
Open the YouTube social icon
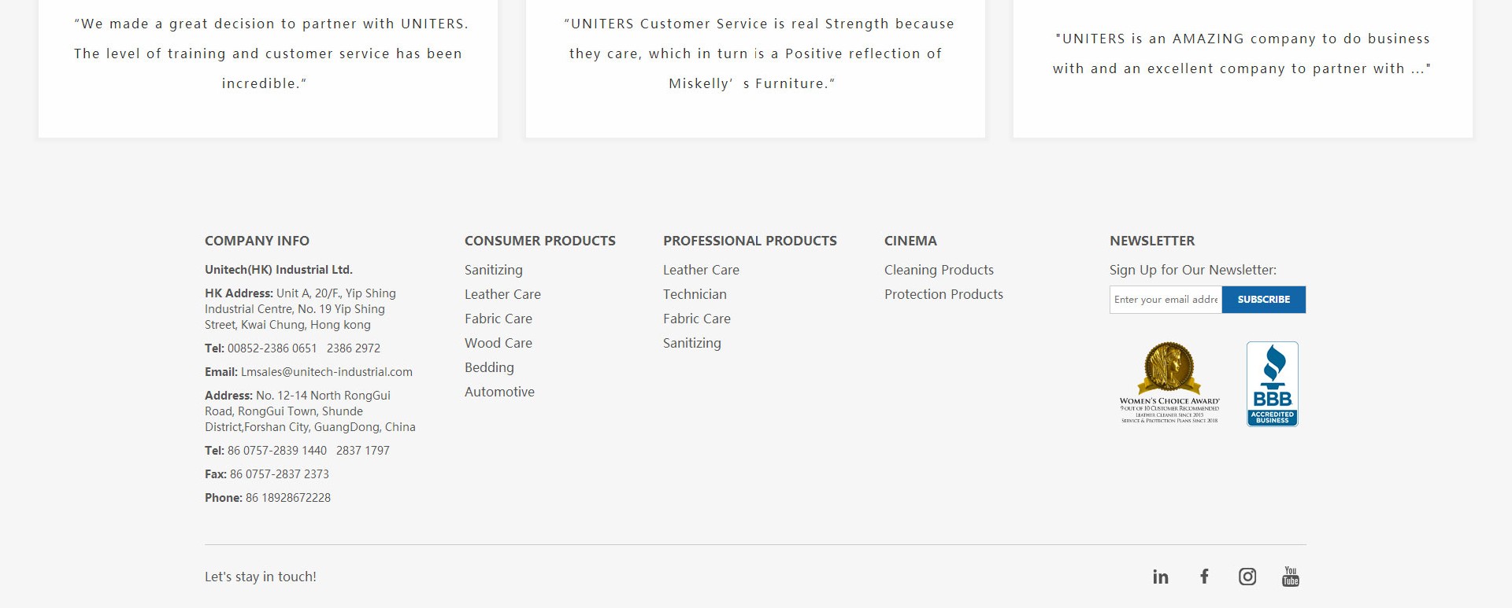click(1290, 577)
